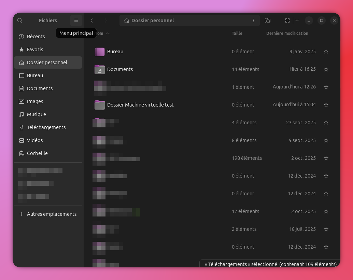
Task: Open the Menu principal hamburger button
Action: coord(76,20)
